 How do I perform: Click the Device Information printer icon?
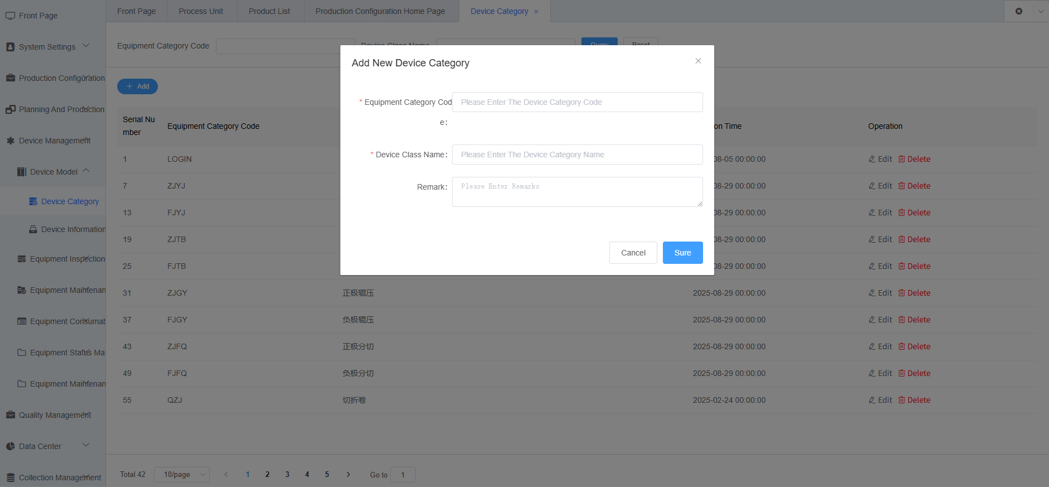[x=33, y=229]
